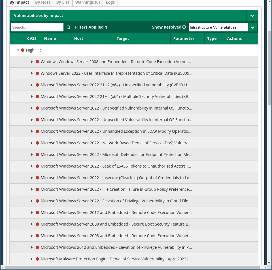The height and width of the screenshot is (270, 272).
Task: Click the Secure Boot Security Feature vulnerability name
Action: coord(116,224)
